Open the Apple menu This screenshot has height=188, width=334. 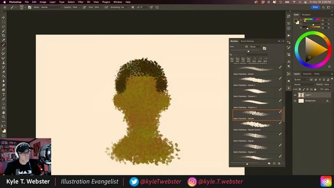tap(5, 2)
